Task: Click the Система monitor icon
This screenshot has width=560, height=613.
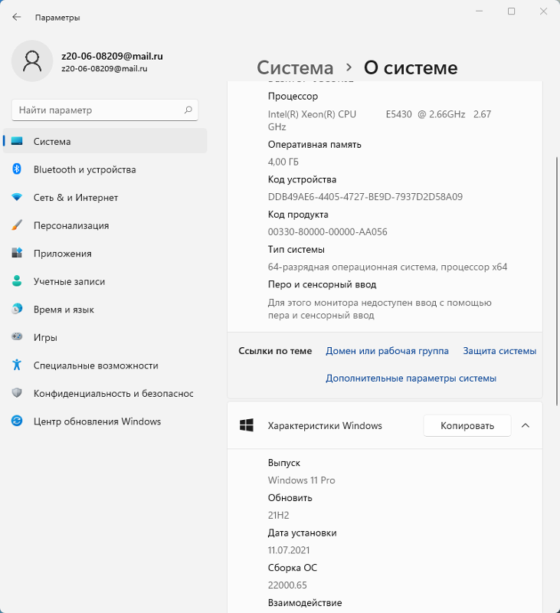Action: [17, 141]
